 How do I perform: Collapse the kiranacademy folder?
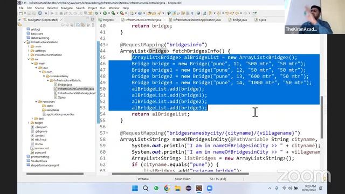click(x=44, y=76)
